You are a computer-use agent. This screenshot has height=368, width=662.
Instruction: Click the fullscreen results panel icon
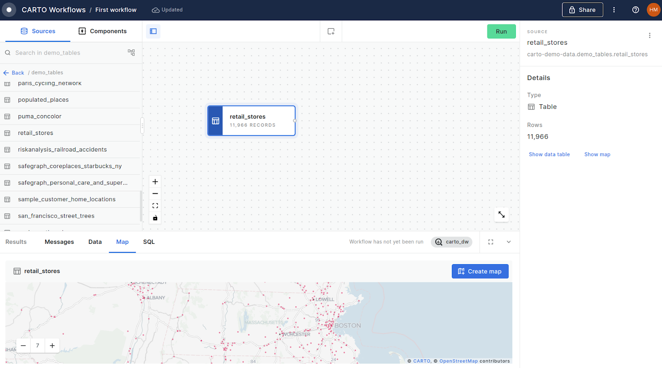pos(491,242)
